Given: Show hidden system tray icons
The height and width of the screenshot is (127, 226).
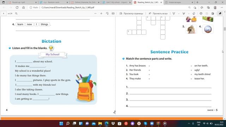Looking at the screenshot, I should [x=189, y=123].
